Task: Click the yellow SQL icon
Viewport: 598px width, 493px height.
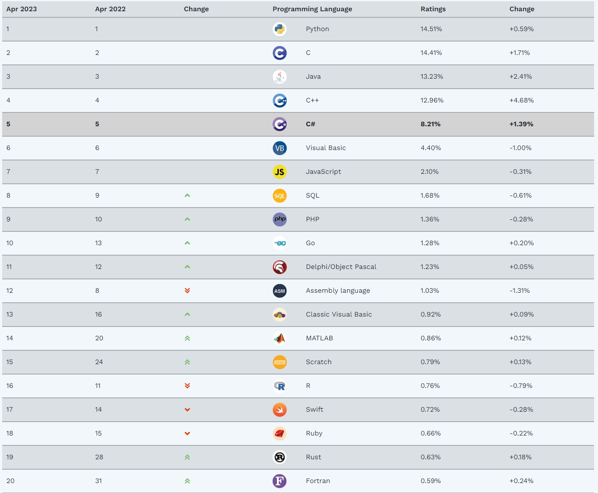Action: 280,195
